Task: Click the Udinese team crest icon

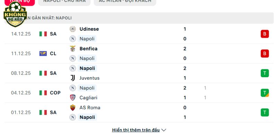Action: click(x=73, y=29)
